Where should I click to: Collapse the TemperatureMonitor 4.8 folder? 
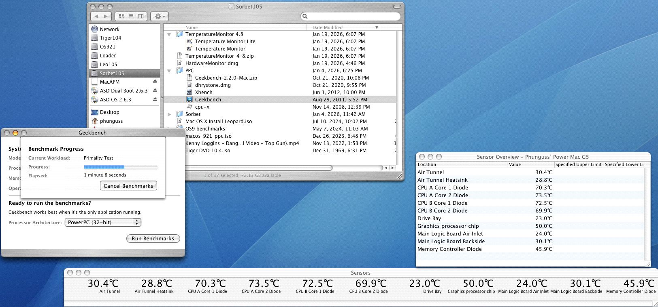169,35
